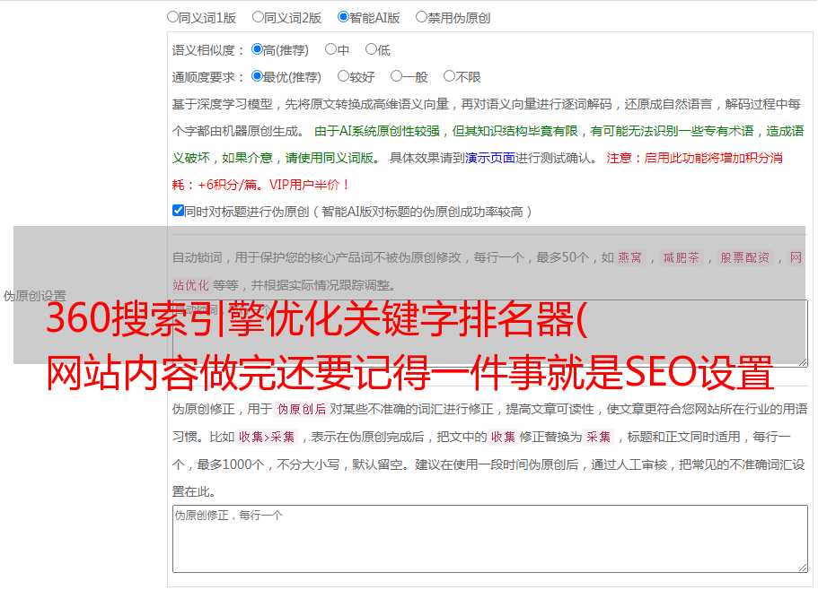Select 禁用伪原创 radio option
The image size is (818, 590).
coord(421,17)
